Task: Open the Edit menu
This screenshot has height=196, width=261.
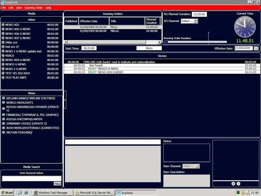Action: (11, 8)
